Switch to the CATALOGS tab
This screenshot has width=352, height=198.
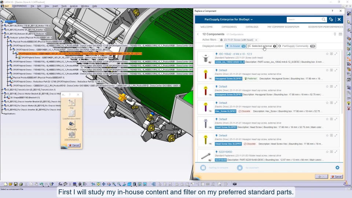coord(252,27)
